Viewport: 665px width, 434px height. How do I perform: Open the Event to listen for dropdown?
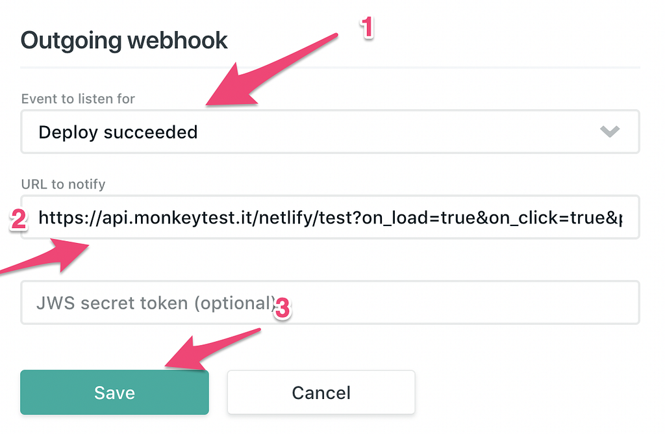pos(330,132)
